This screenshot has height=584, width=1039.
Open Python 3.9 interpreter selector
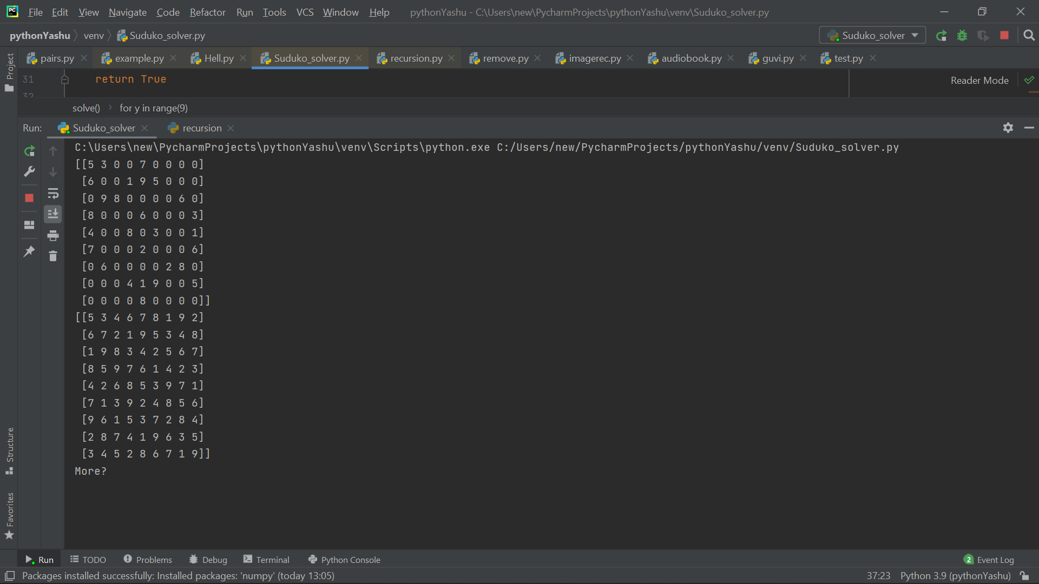pos(955,576)
